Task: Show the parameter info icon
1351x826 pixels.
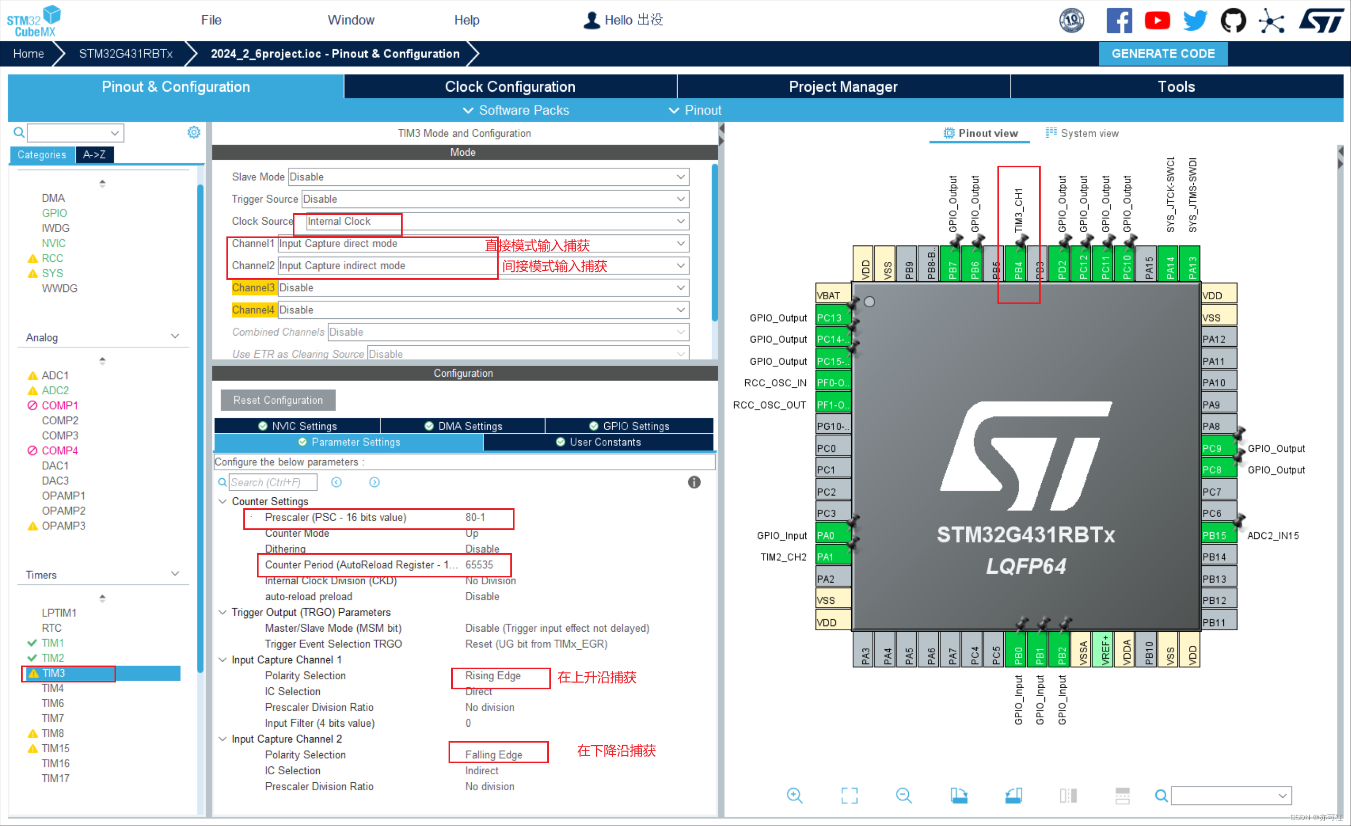Action: pos(694,482)
